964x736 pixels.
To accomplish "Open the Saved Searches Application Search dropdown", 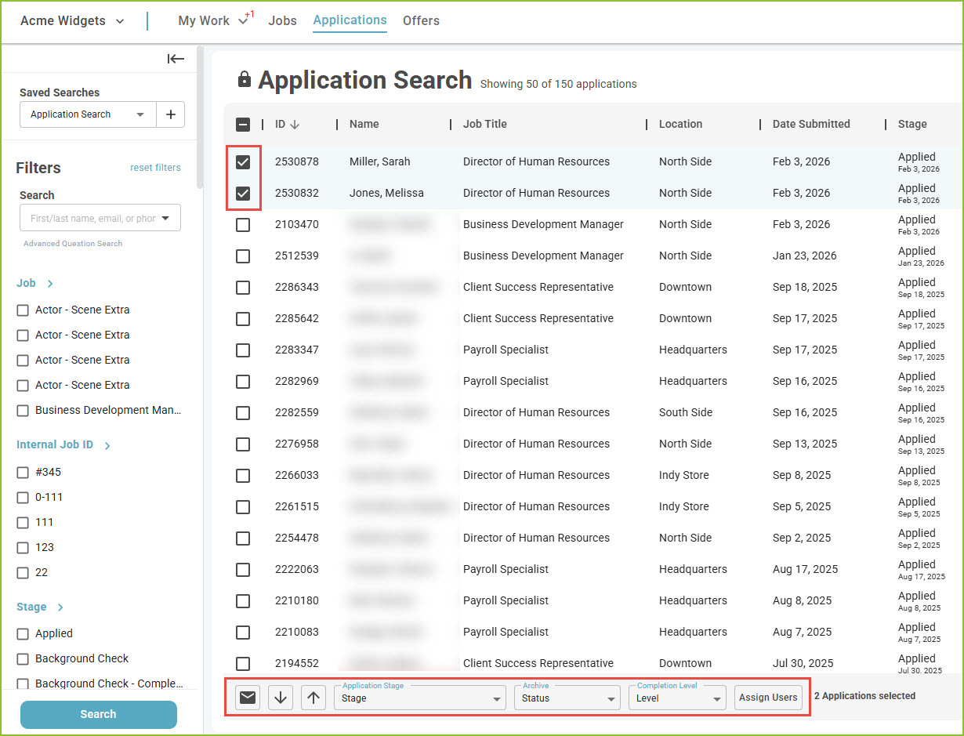I will click(88, 114).
